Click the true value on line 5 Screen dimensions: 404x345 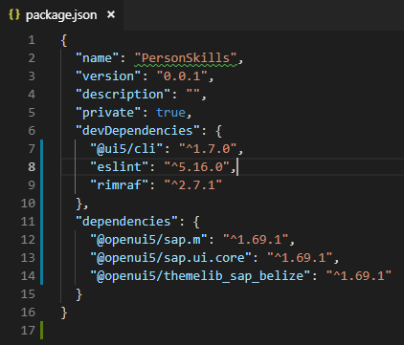(x=170, y=113)
